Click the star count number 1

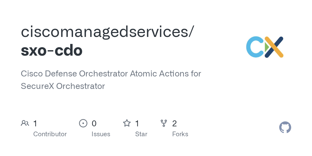(137, 123)
